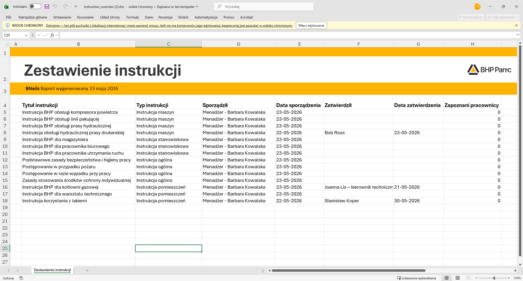
Task: Click horizontal scrollbar right arrow
Action: [515, 270]
